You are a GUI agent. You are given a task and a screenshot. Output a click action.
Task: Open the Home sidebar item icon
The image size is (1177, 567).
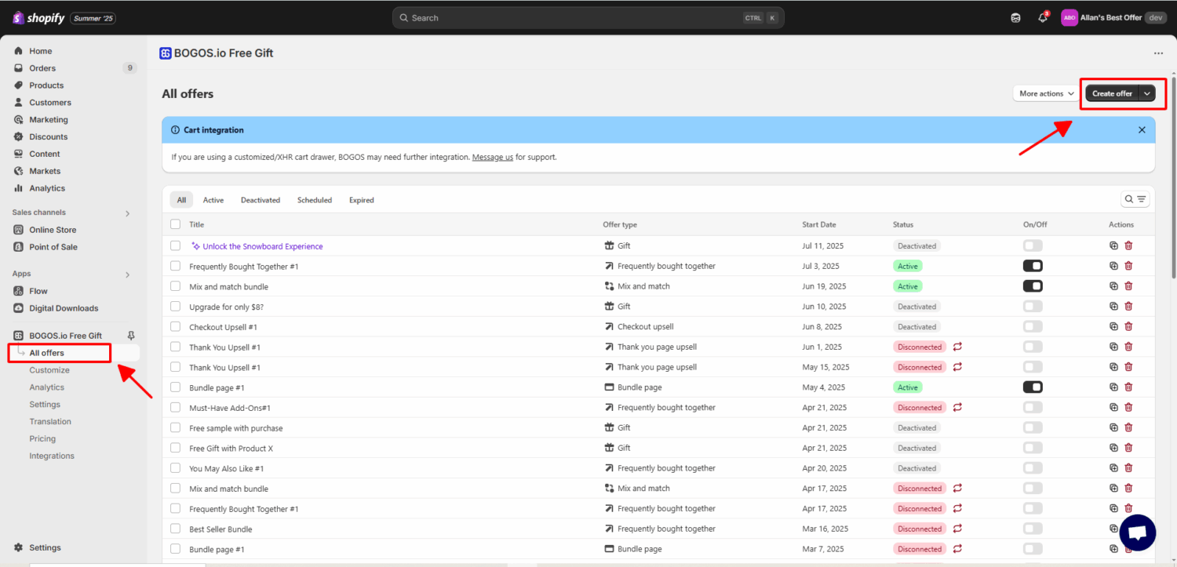click(x=19, y=51)
